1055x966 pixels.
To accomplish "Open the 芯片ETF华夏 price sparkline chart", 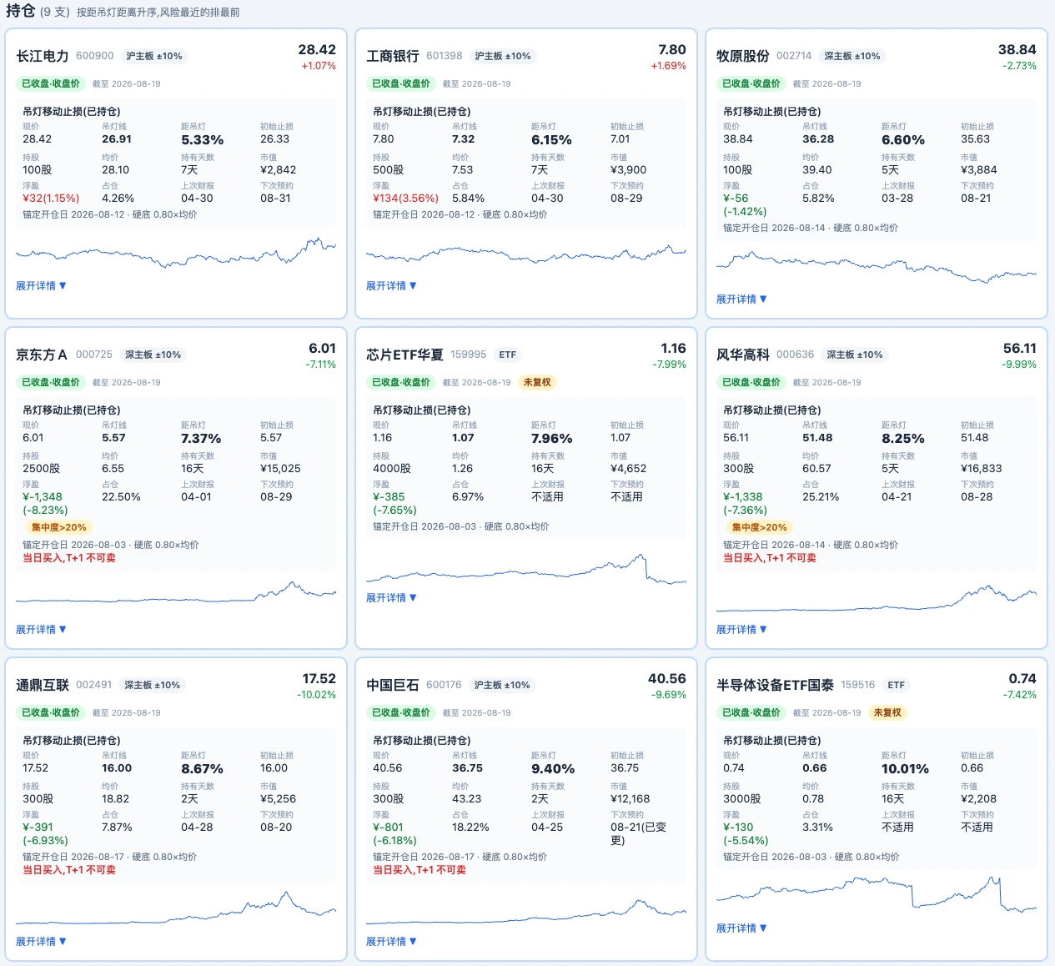I will pos(526,570).
